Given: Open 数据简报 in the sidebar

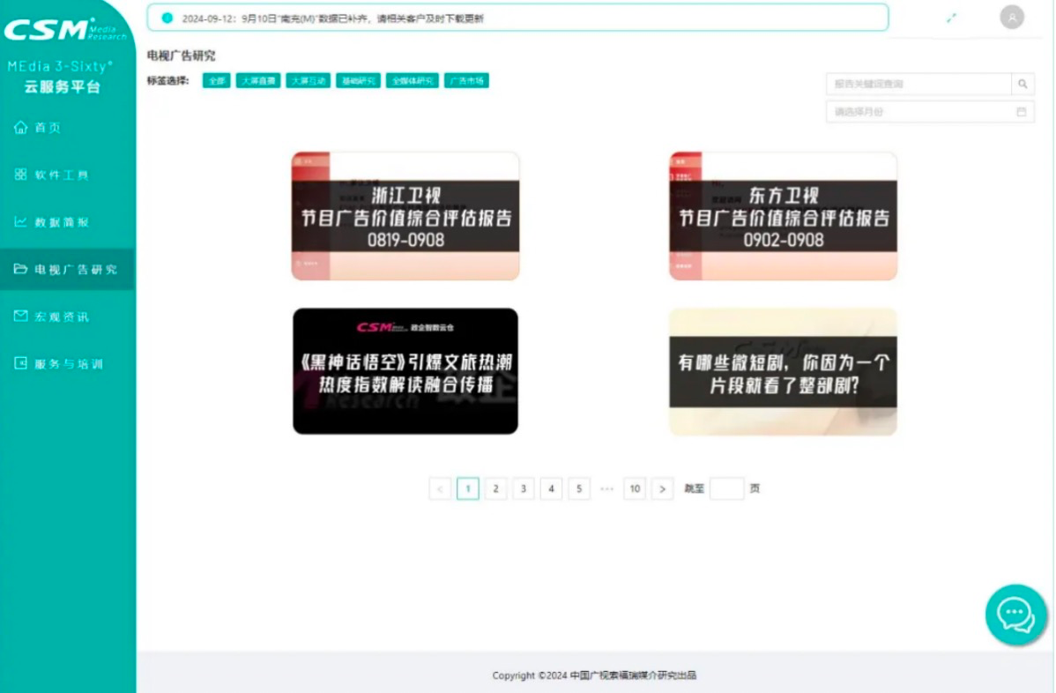Looking at the screenshot, I should [x=51, y=221].
